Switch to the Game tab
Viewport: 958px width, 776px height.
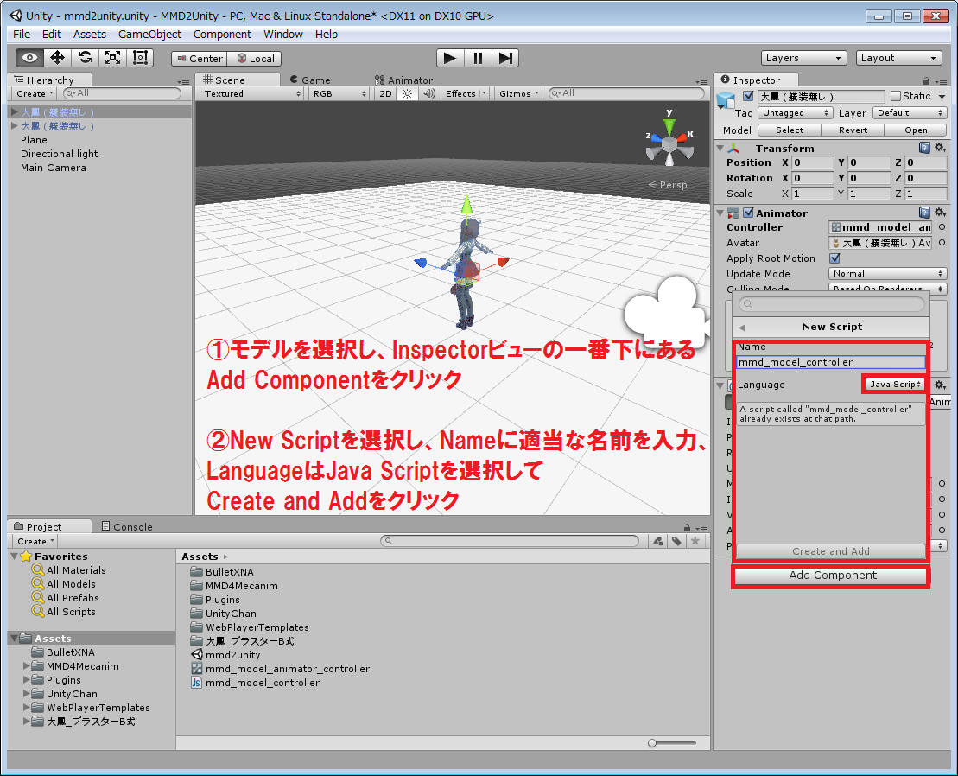[310, 80]
